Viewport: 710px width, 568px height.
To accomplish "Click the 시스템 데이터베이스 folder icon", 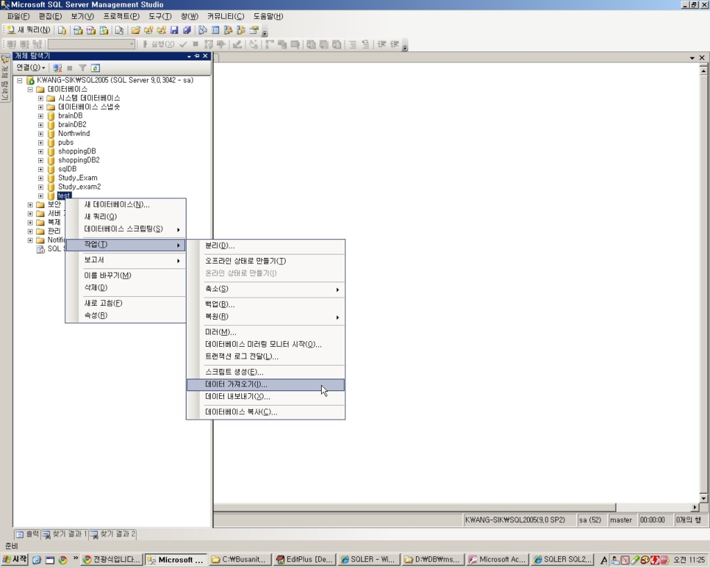I will pyautogui.click(x=51, y=98).
